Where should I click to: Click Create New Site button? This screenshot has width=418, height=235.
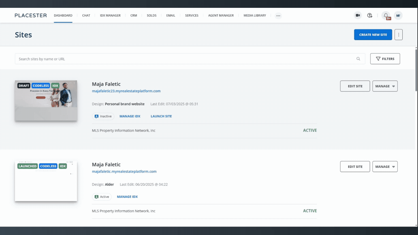pos(373,35)
